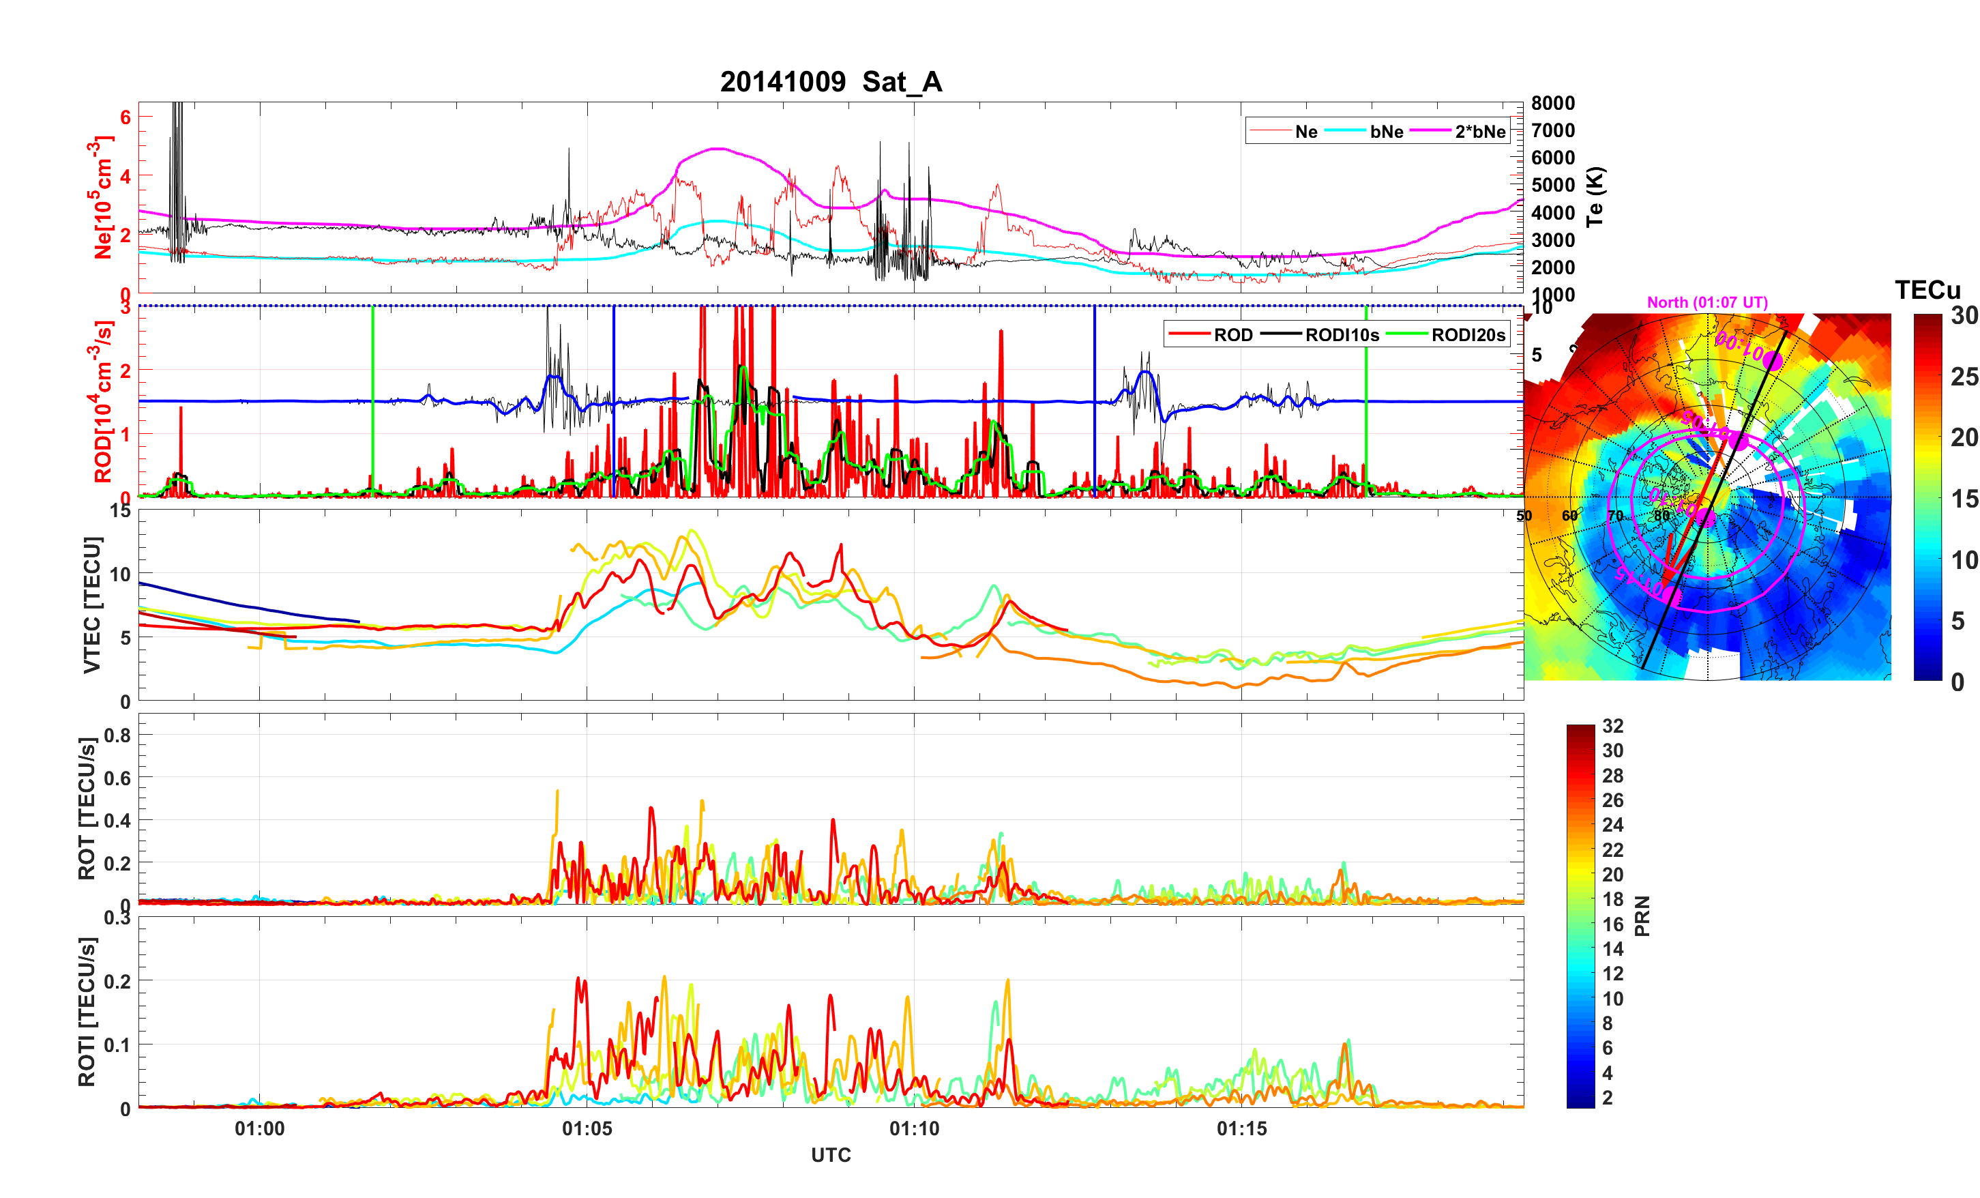This screenshot has width=1980, height=1198.
Task: Click the cyan bNe legend line sample
Action: coord(1345,131)
